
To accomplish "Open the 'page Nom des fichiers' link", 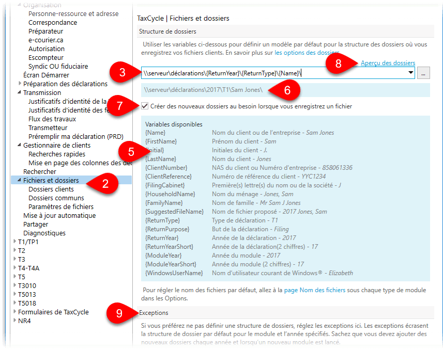I will tap(314, 290).
